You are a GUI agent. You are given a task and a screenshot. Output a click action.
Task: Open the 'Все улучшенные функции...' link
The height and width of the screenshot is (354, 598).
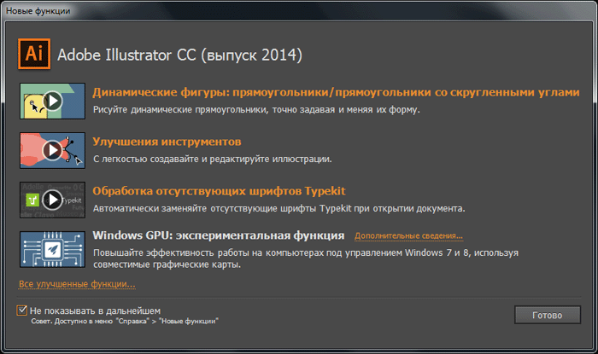77,284
